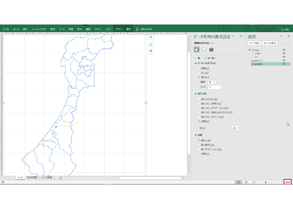Open the Fill & Line paint bucket tab
The width and height of the screenshot is (293, 209).
pyautogui.click(x=197, y=50)
